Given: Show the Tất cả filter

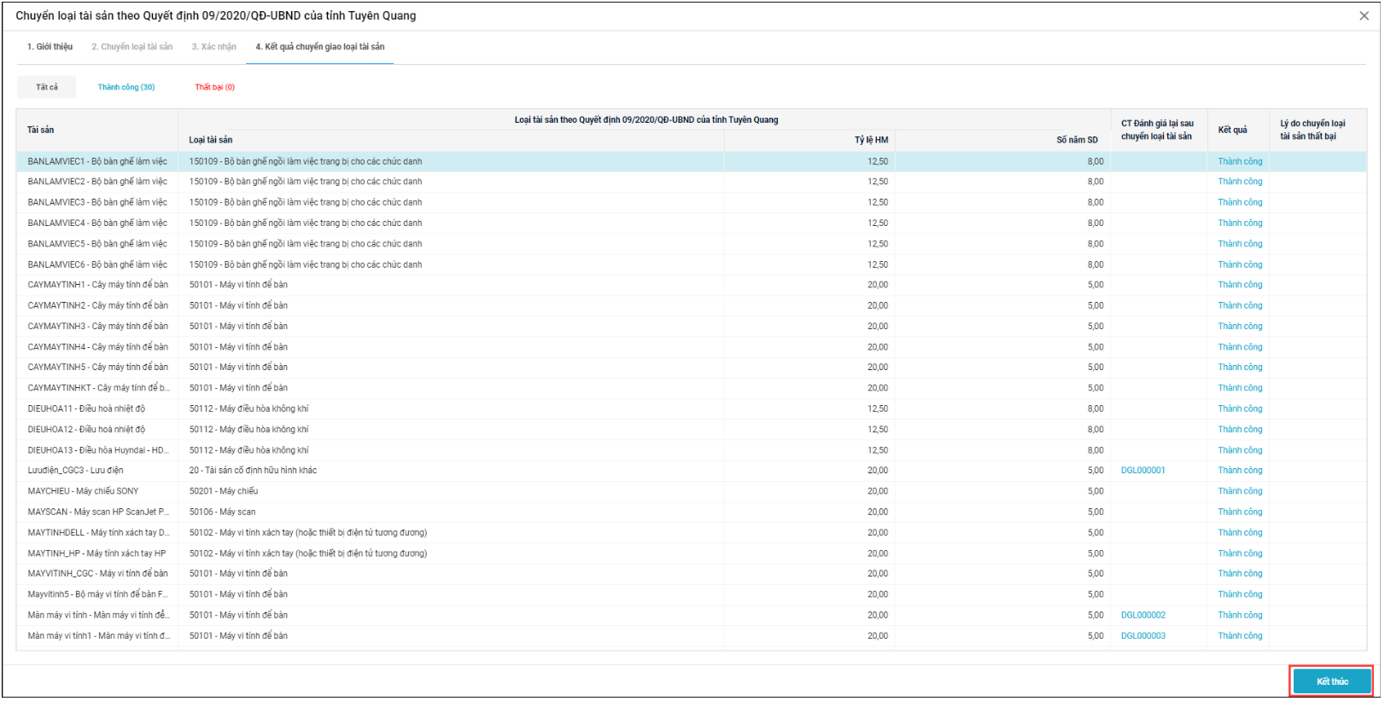Looking at the screenshot, I should (47, 87).
